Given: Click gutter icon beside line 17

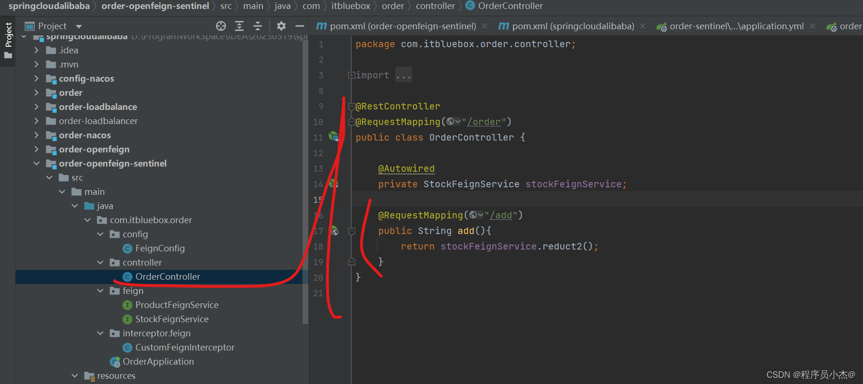Looking at the screenshot, I should tap(334, 231).
